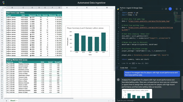Open the Sheet1 dropdown arrow
Viewport: 183px width, 102px height.
pyautogui.click(x=17, y=101)
